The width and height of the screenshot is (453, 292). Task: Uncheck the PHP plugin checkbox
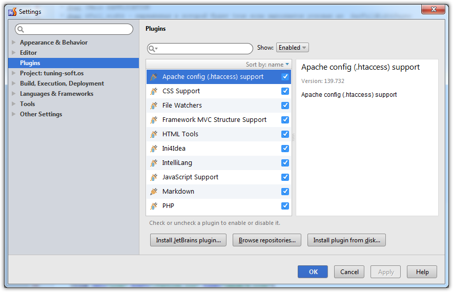(285, 206)
